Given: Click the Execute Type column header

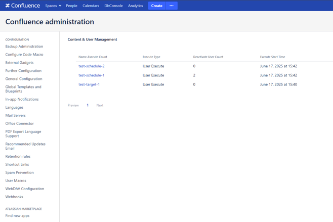Looking at the screenshot, I should pos(151,57).
